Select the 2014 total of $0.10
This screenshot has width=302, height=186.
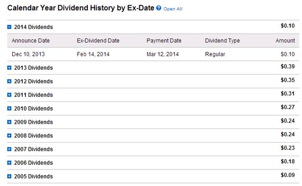(287, 25)
